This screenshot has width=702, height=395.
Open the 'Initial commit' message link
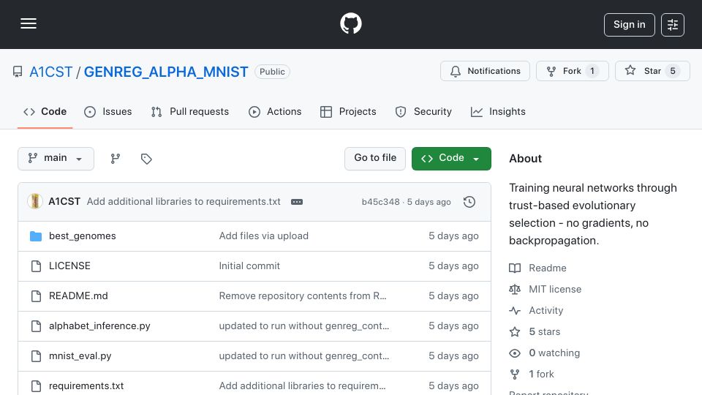pos(249,266)
